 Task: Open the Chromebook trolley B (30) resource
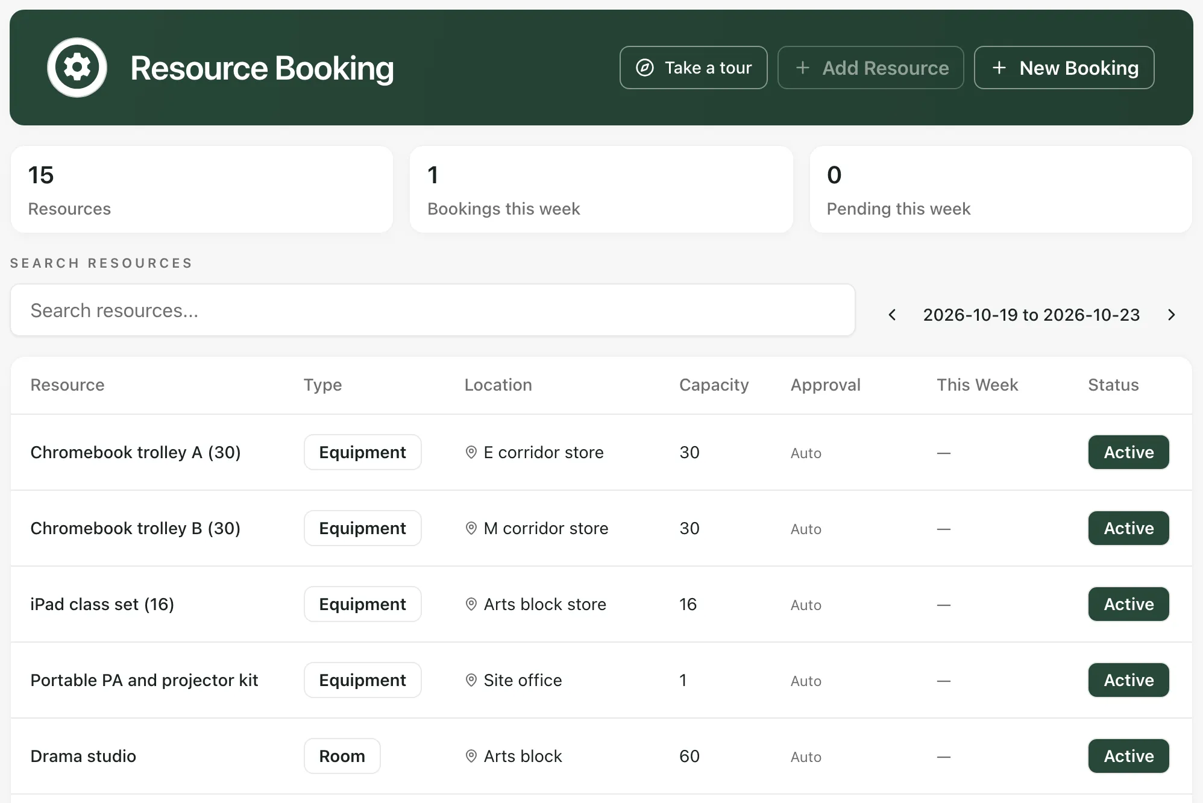(x=136, y=528)
